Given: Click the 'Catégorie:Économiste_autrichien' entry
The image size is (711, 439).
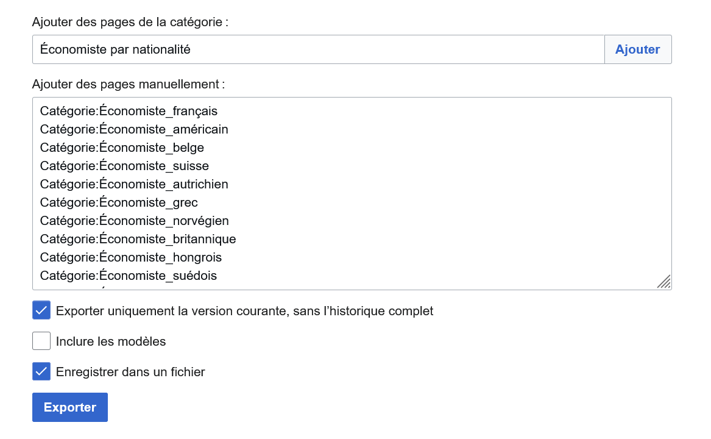Looking at the screenshot, I should (133, 184).
